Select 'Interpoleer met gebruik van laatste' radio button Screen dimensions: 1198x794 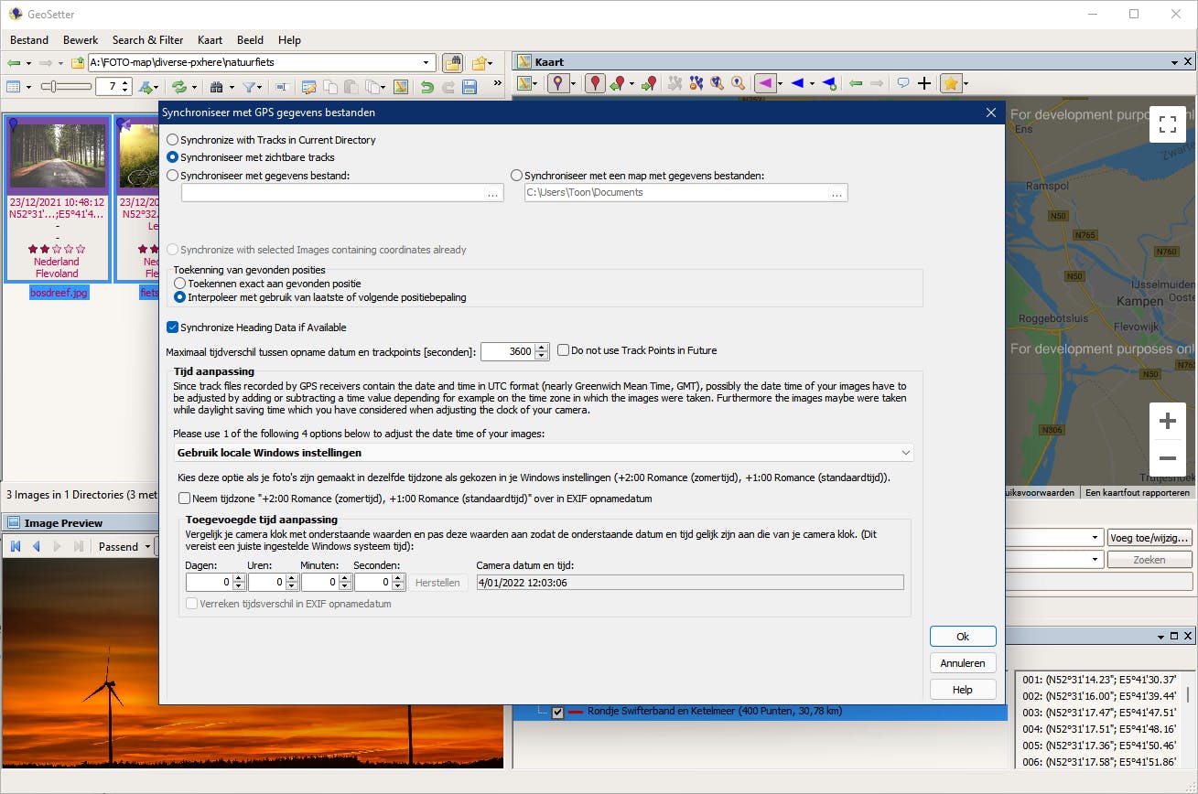click(x=180, y=297)
